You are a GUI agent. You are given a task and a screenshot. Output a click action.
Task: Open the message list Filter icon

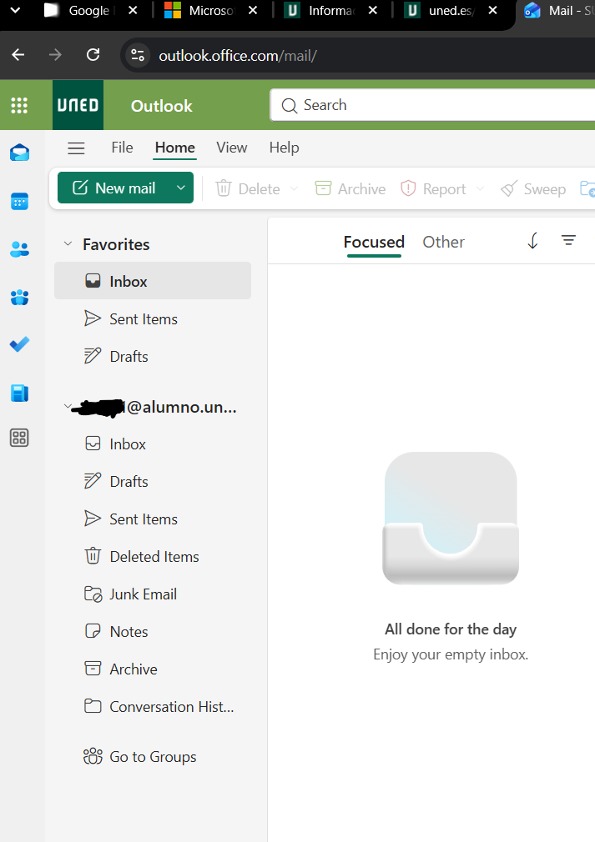(568, 240)
